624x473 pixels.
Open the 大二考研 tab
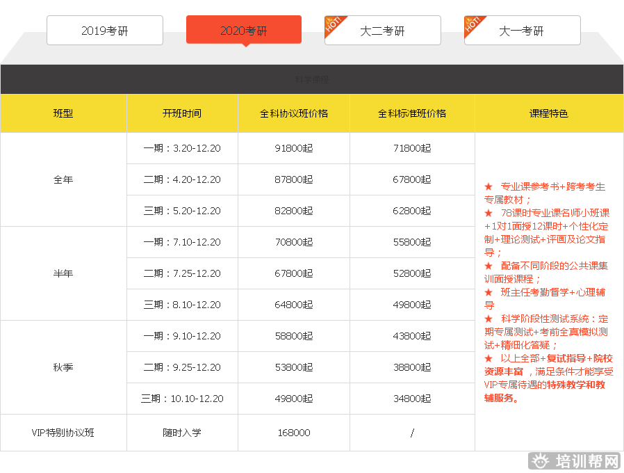[383, 31]
